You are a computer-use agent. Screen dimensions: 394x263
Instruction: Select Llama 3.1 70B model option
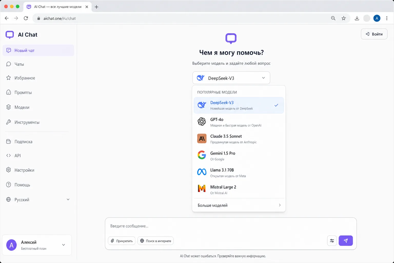click(239, 173)
